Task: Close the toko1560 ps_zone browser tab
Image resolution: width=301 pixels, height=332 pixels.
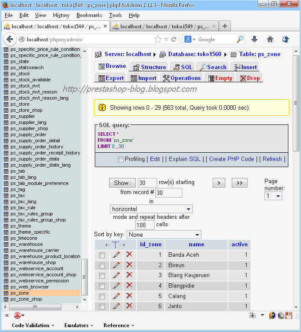Action: pos(105,26)
